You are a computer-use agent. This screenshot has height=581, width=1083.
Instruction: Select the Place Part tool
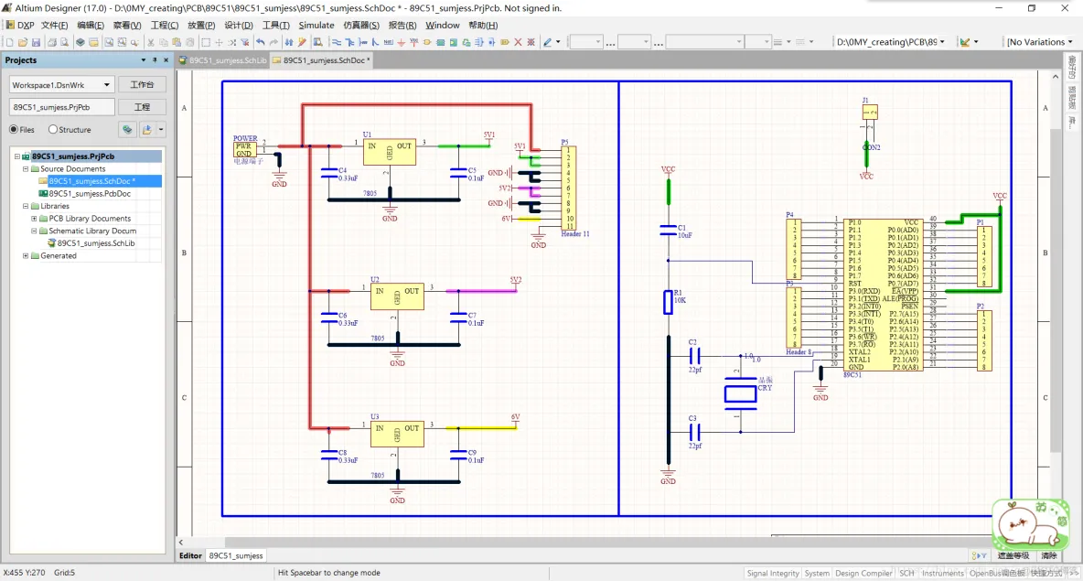tap(427, 42)
